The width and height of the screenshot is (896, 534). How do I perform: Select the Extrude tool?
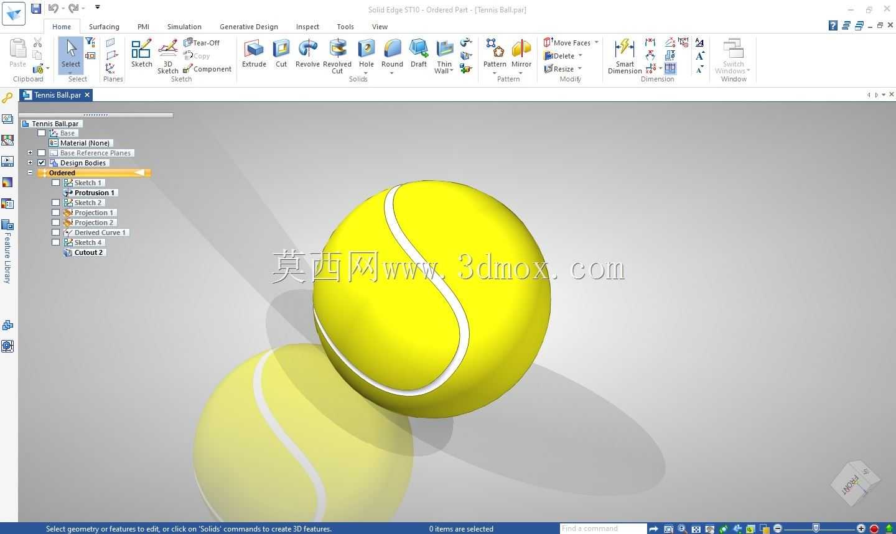tap(254, 53)
